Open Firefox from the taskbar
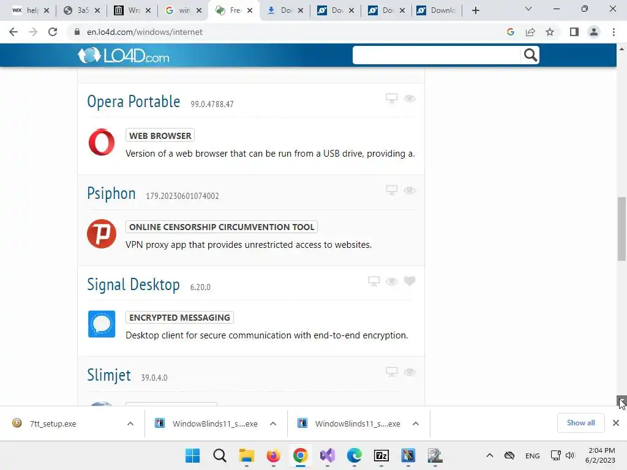The image size is (627, 470). tap(274, 455)
